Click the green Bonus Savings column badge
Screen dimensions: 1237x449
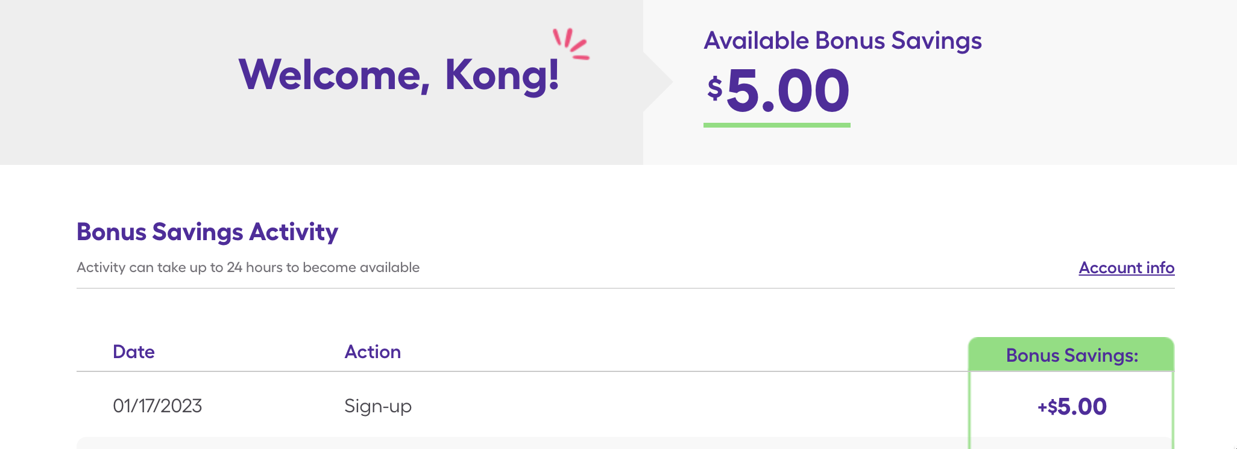coord(1071,356)
